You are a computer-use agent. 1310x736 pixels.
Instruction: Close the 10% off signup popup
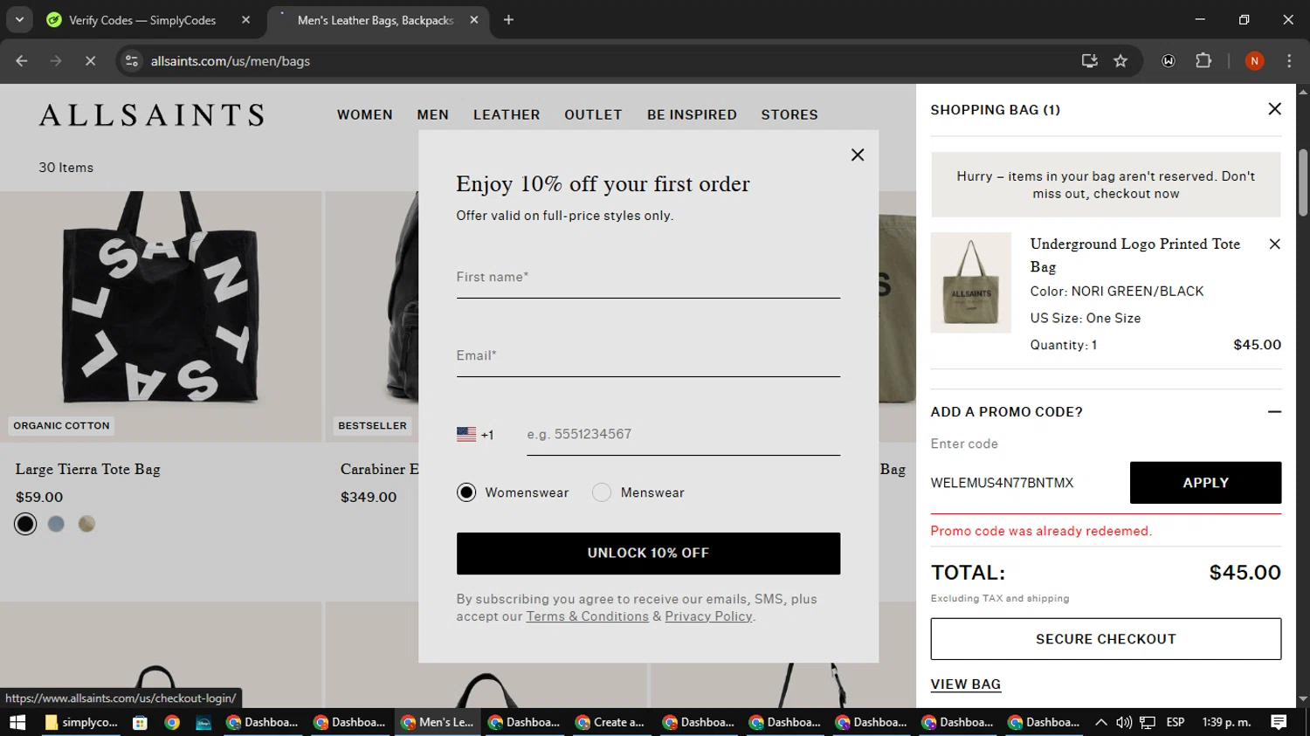[x=858, y=155]
